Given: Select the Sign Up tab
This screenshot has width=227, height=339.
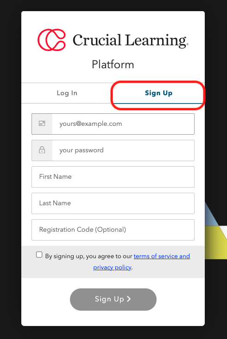Looking at the screenshot, I should tap(158, 93).
